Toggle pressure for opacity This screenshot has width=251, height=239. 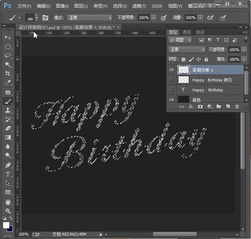(x=164, y=18)
